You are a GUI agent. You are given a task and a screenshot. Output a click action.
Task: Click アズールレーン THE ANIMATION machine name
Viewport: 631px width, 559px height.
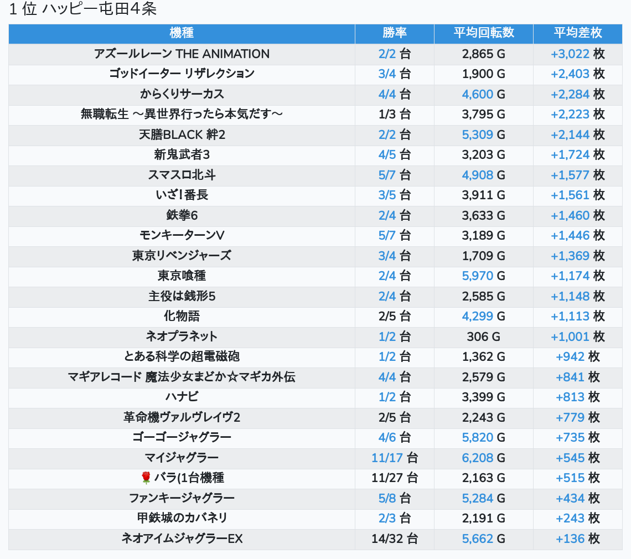click(182, 54)
